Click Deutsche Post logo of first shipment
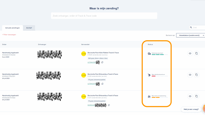This screenshot has width=205, height=115. pos(84,54)
